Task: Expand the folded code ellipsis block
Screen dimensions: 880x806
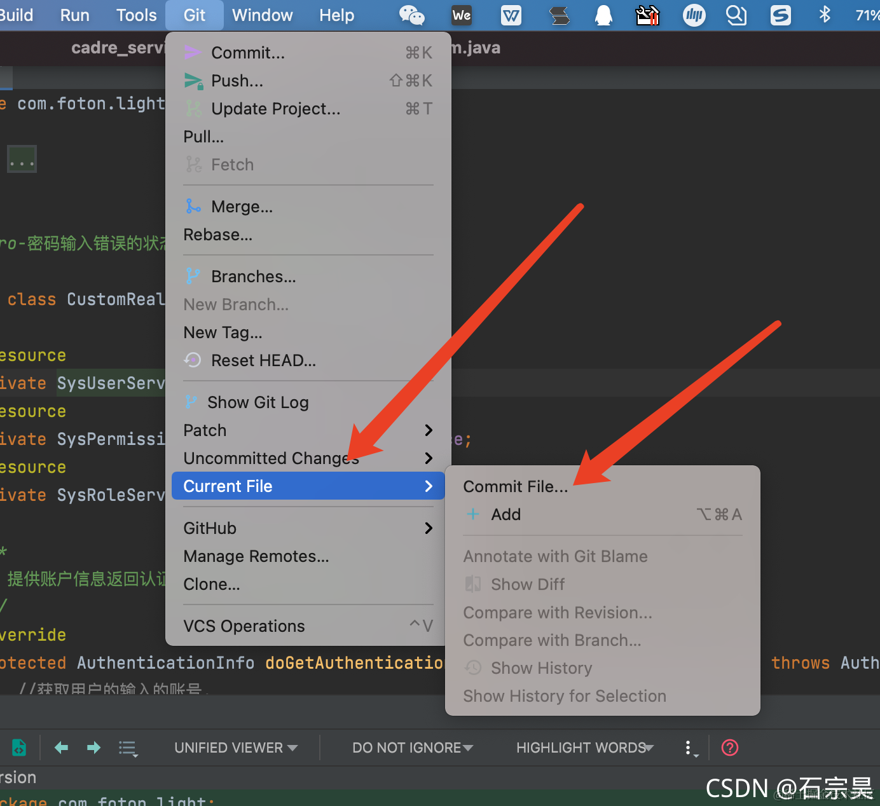Action: [22, 159]
